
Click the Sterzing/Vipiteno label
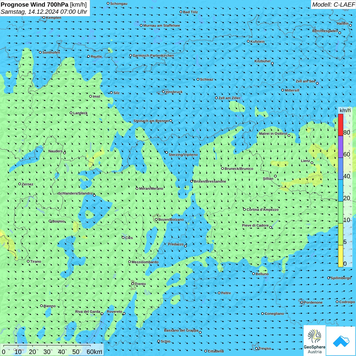pyautogui.click(x=183, y=155)
